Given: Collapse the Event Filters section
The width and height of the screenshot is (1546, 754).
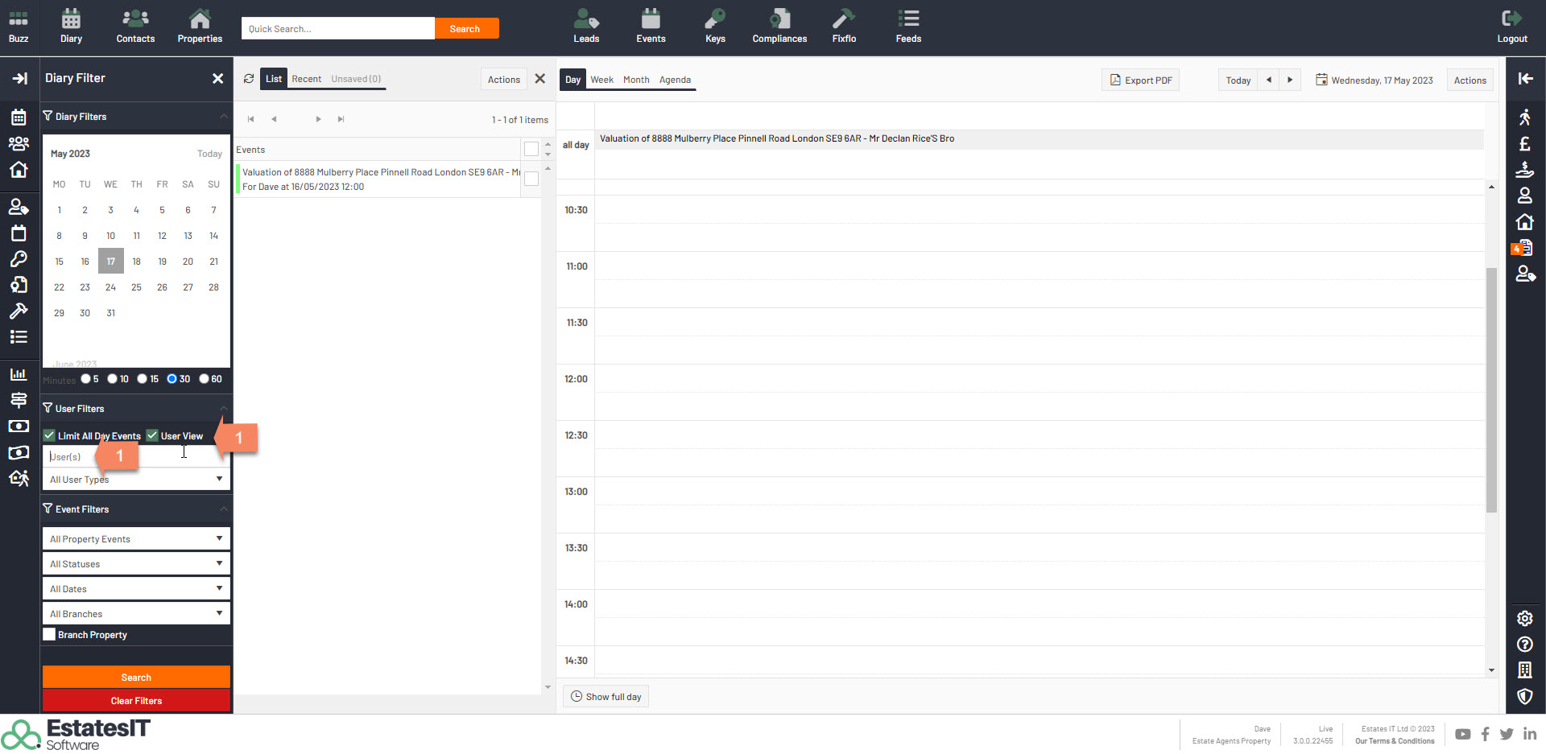Looking at the screenshot, I should 223,509.
